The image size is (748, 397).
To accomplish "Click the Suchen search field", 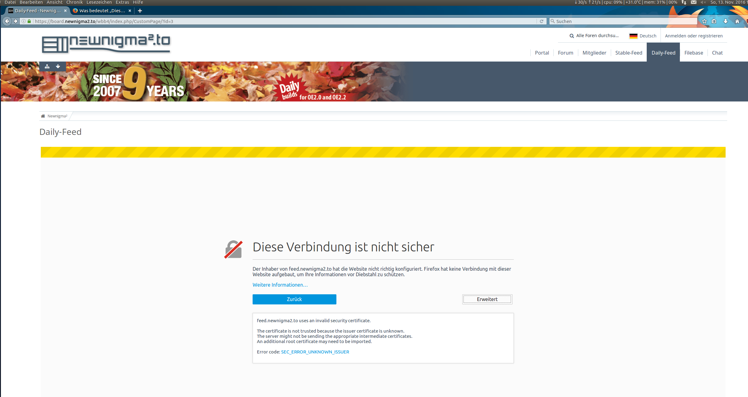I will pyautogui.click(x=623, y=21).
